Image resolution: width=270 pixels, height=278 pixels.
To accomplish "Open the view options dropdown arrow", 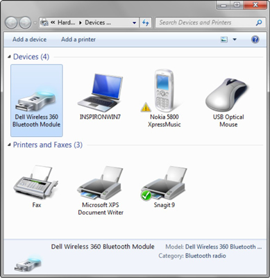I will [x=235, y=40].
